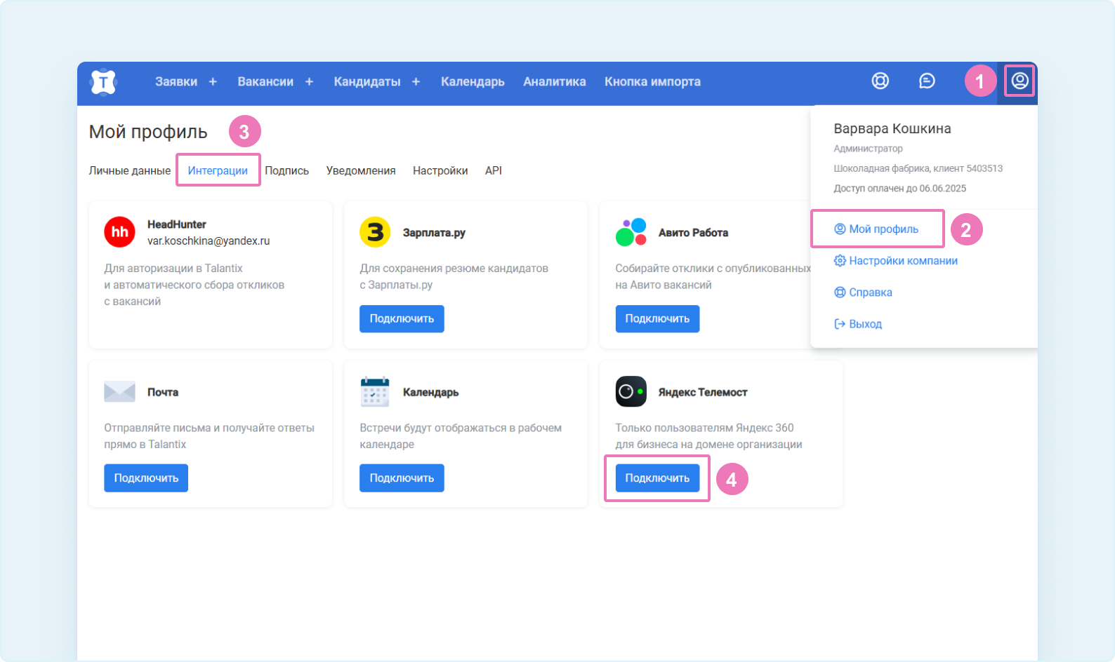Open the Кандидаты menu

pyautogui.click(x=367, y=82)
